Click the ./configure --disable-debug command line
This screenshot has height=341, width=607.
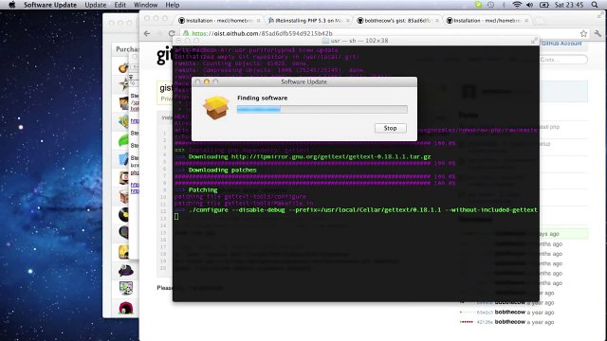pyautogui.click(x=356, y=210)
